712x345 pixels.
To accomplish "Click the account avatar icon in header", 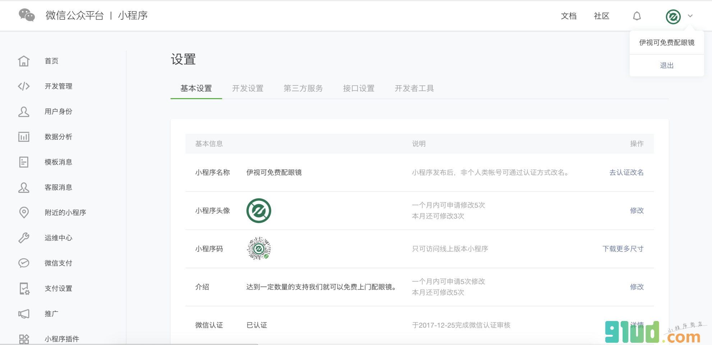I will [x=673, y=17].
